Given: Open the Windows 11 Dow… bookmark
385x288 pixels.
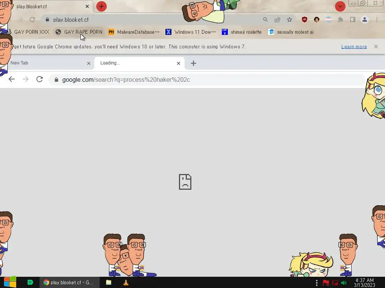Looking at the screenshot, I should [x=191, y=32].
